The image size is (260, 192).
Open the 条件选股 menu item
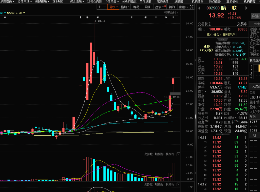pyautogui.click(x=145, y=2)
